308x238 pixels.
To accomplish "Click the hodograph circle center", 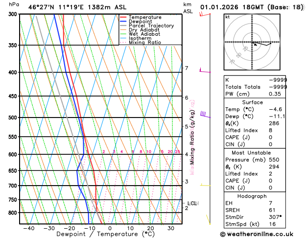I will click(x=253, y=43).
